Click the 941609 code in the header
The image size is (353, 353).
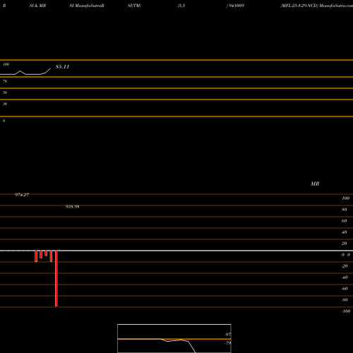click(237, 6)
